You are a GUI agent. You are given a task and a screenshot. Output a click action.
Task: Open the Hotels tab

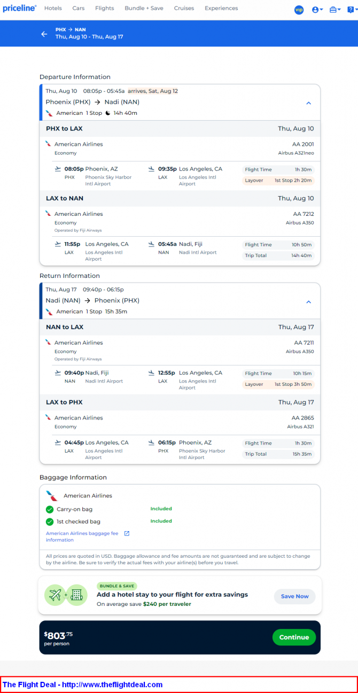tap(53, 9)
